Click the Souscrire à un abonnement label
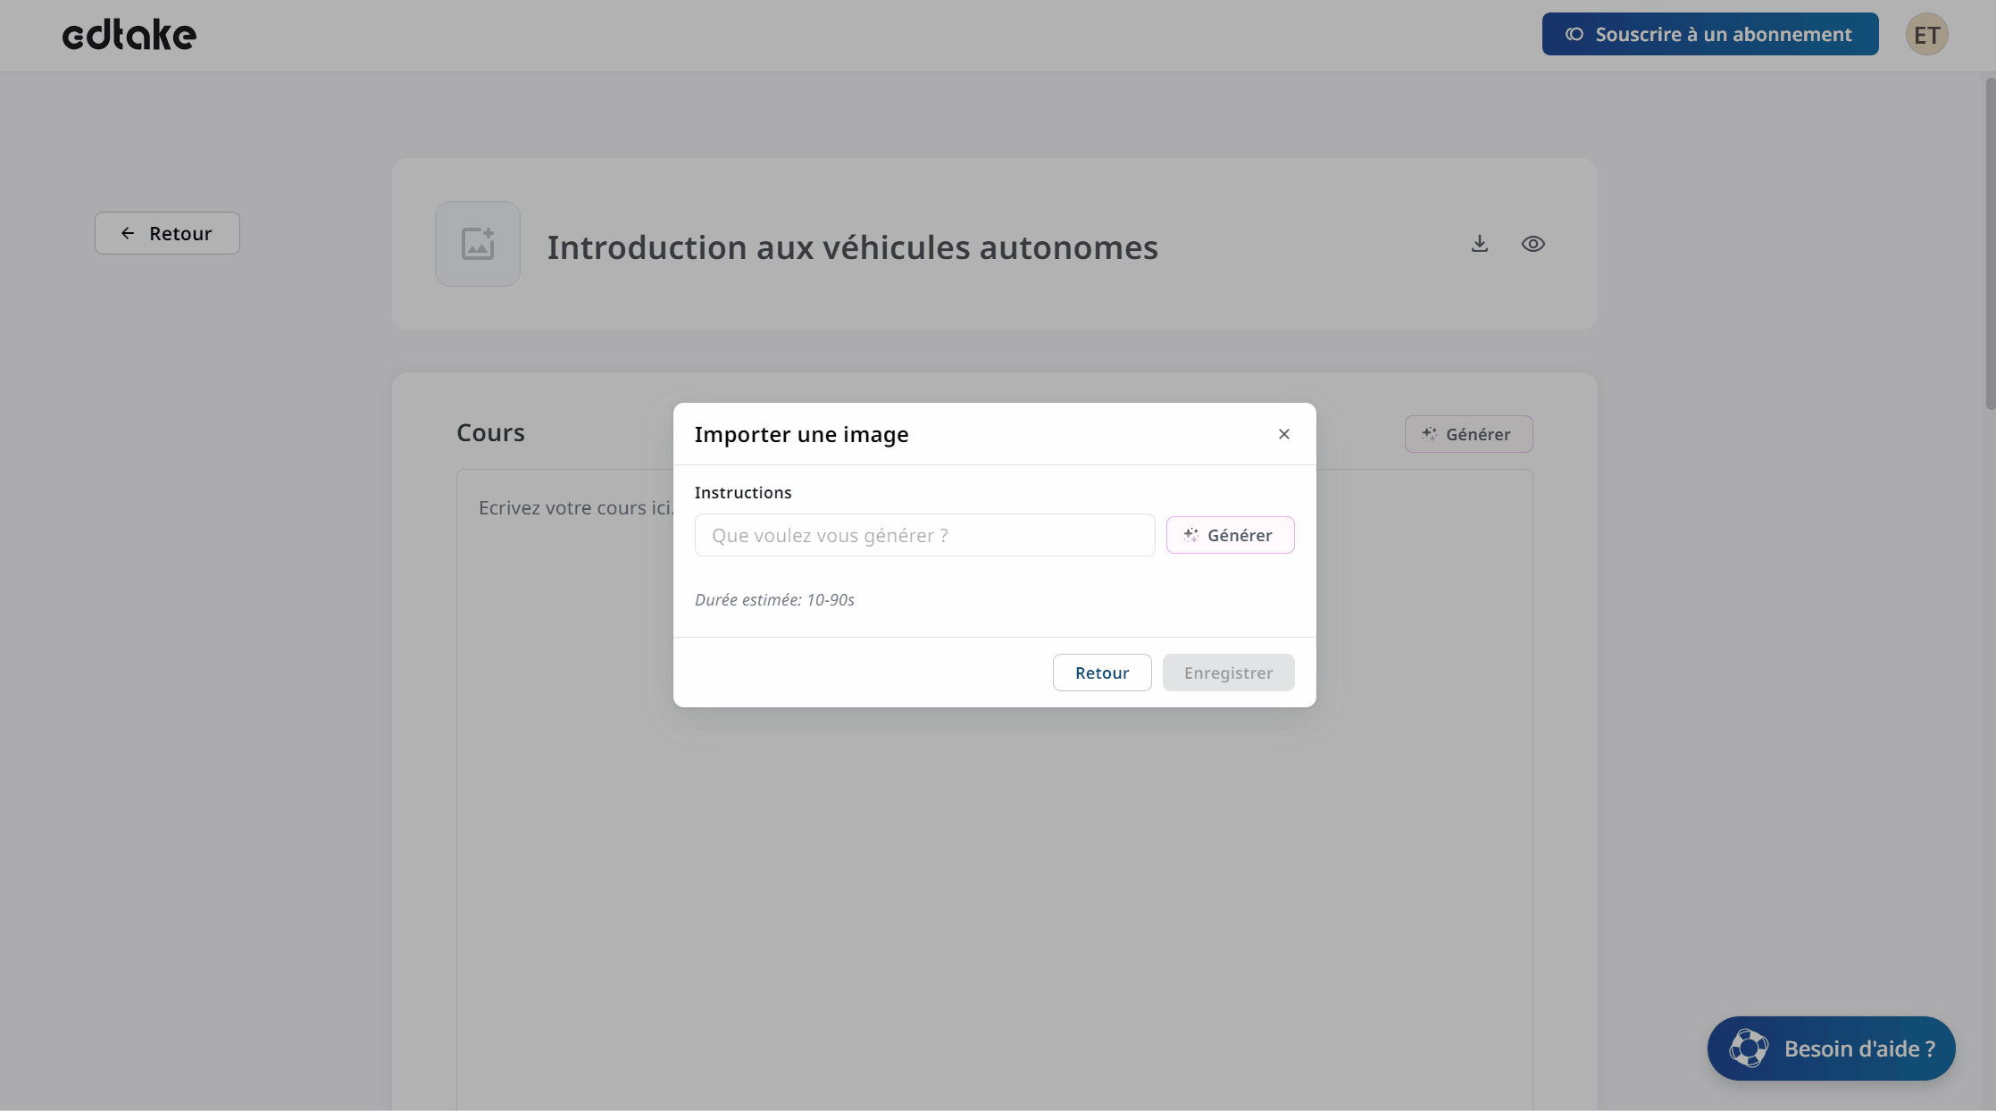Viewport: 1996px width, 1111px height. [1724, 35]
